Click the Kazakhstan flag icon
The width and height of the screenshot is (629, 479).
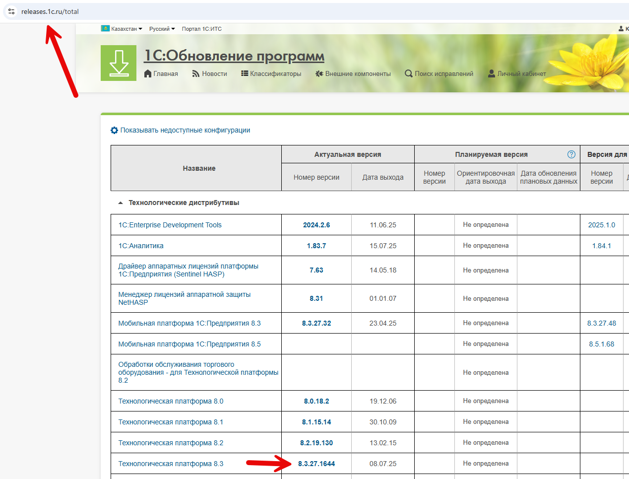point(105,29)
